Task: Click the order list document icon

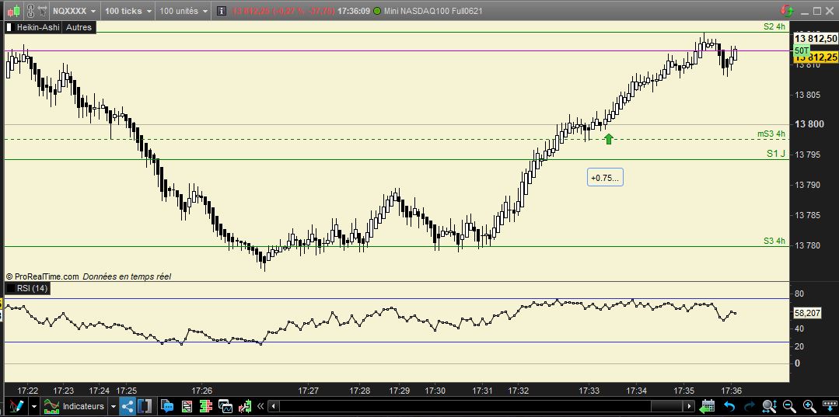Action: [187, 406]
